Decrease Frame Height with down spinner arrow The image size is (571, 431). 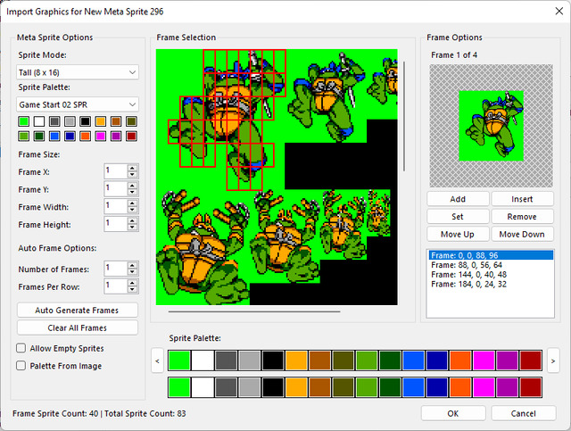tap(133, 228)
